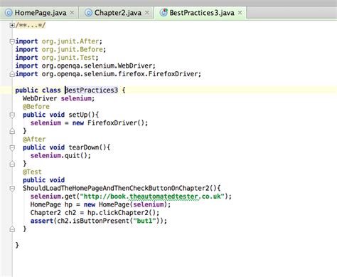Click the org.junit.Test import
Viewport: 337px width, 277px height.
[68, 58]
